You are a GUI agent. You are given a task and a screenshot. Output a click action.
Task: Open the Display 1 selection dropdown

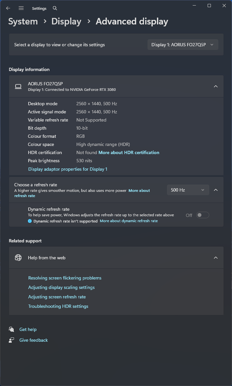coord(183,45)
